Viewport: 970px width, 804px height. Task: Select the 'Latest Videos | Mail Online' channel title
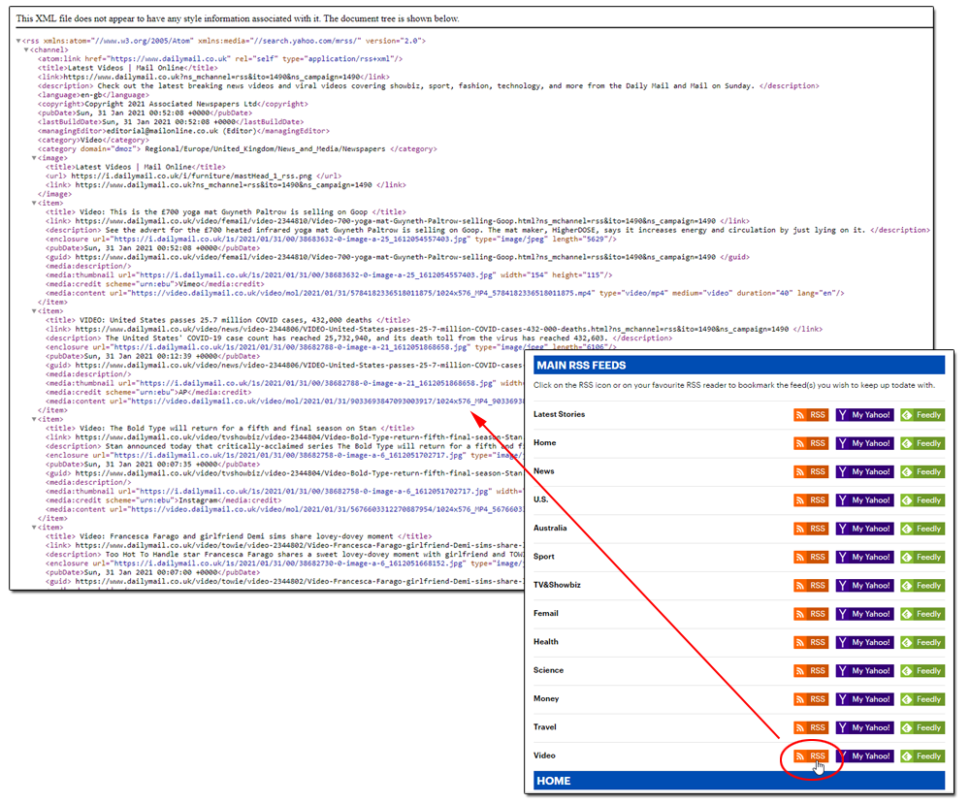click(125, 68)
